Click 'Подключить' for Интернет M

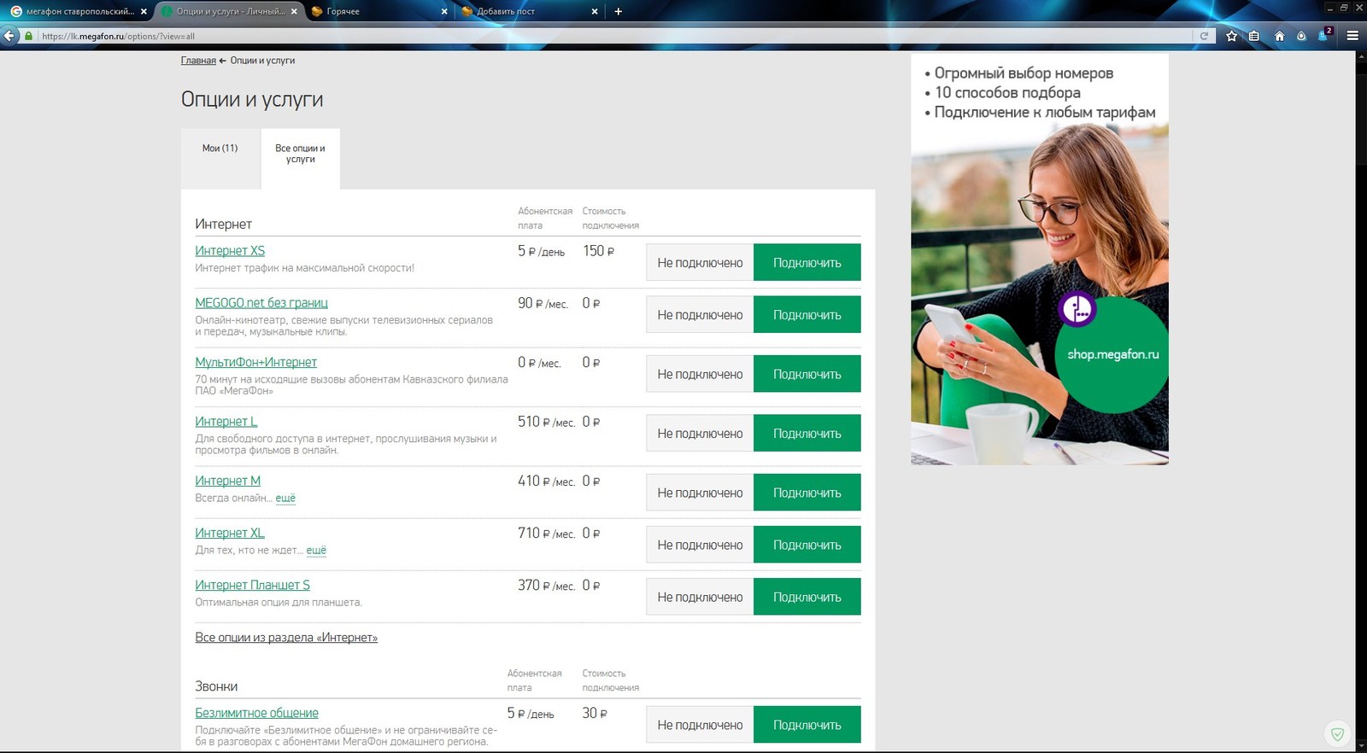click(x=807, y=493)
